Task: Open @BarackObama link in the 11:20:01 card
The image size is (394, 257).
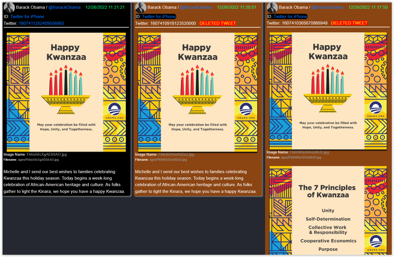Action: tap(196, 7)
